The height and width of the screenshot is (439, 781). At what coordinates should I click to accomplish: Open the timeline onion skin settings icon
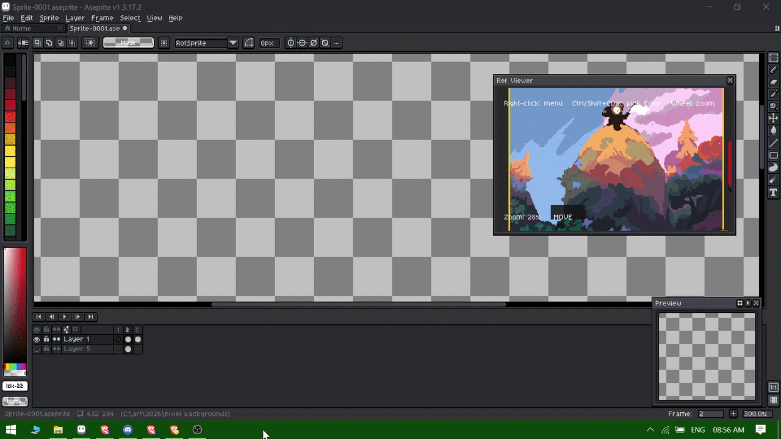tap(67, 330)
